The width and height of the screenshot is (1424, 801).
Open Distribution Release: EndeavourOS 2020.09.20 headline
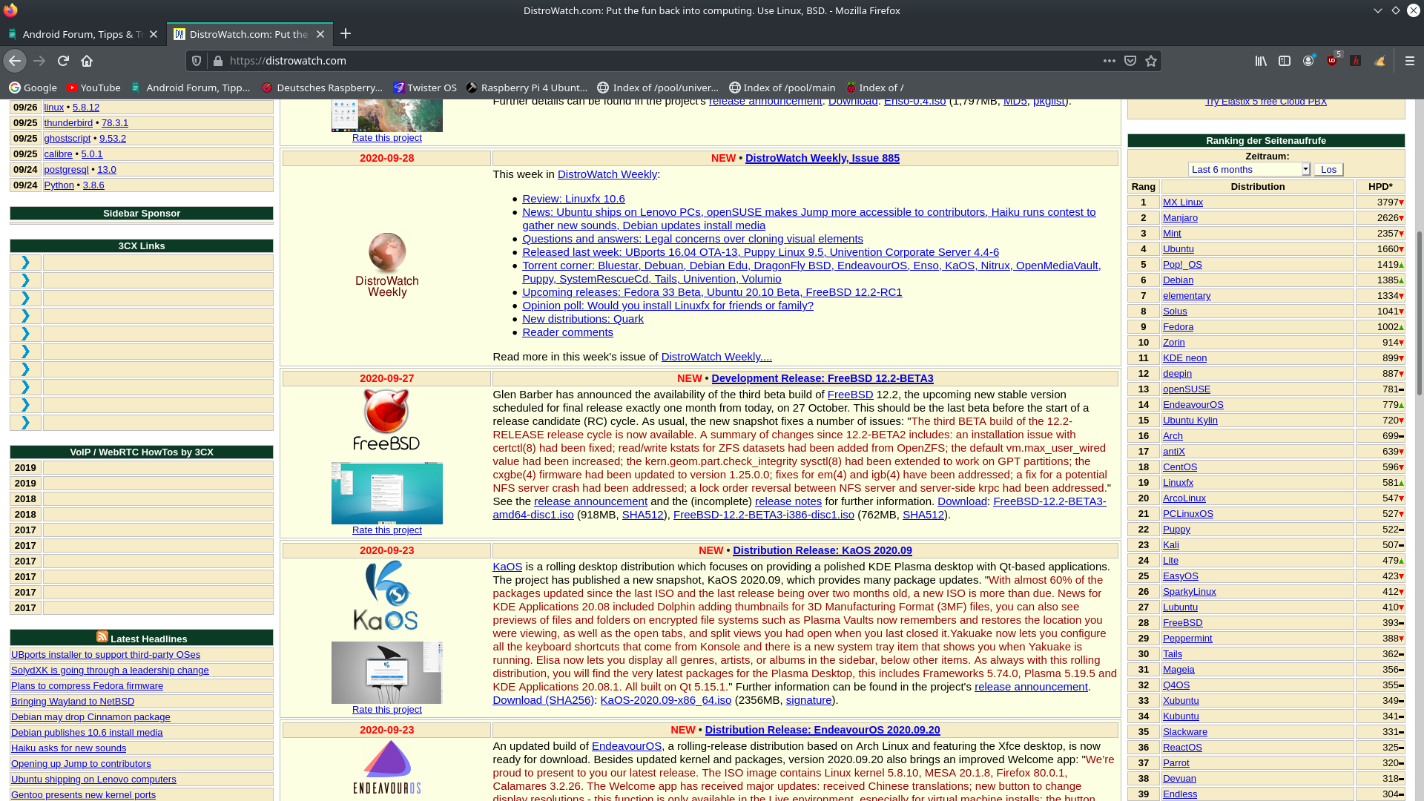point(822,730)
